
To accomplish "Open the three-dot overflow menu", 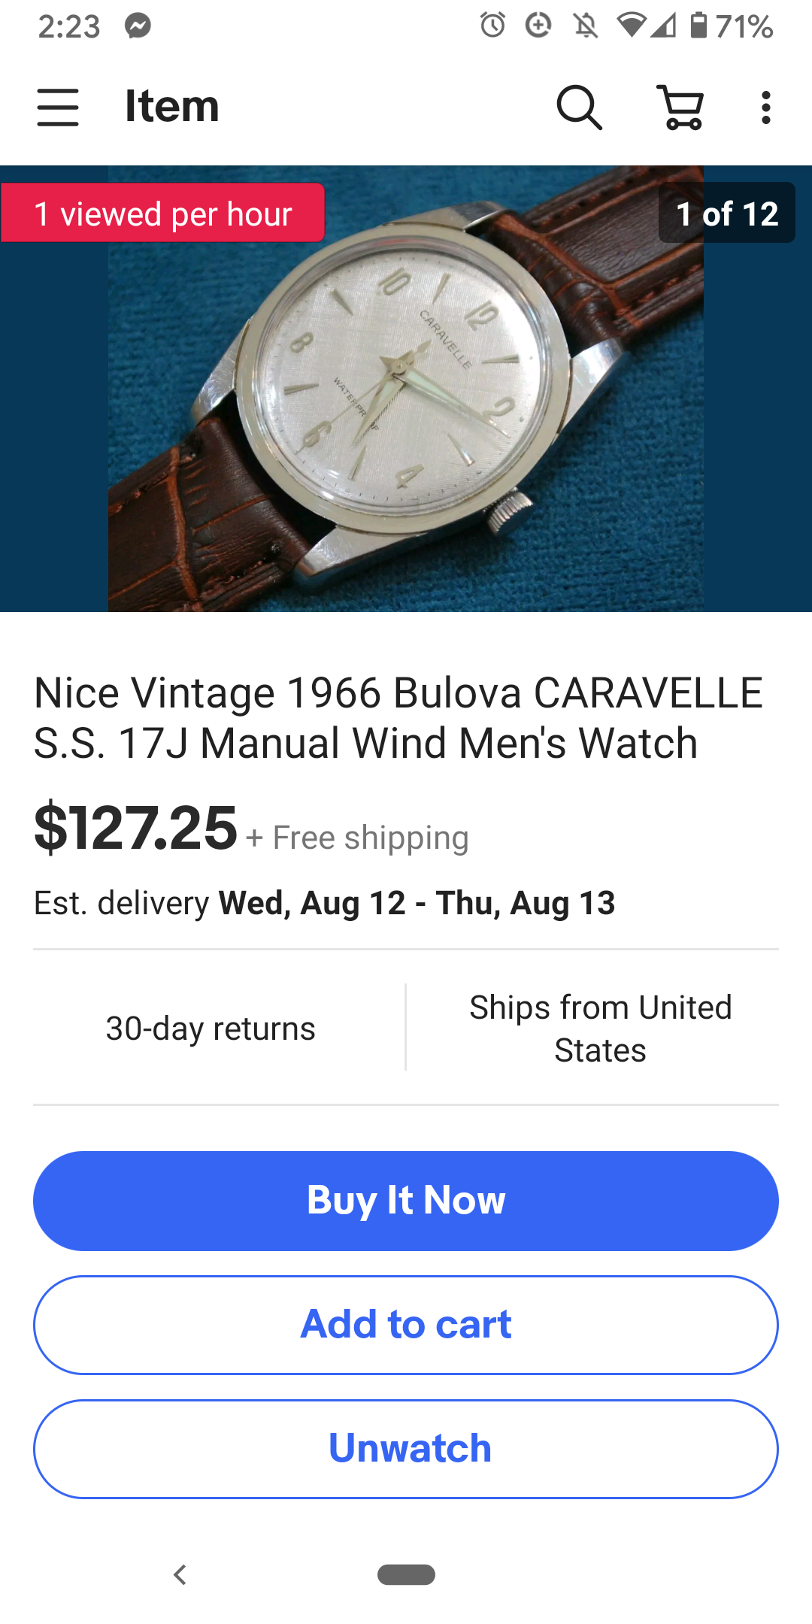I will 765,108.
